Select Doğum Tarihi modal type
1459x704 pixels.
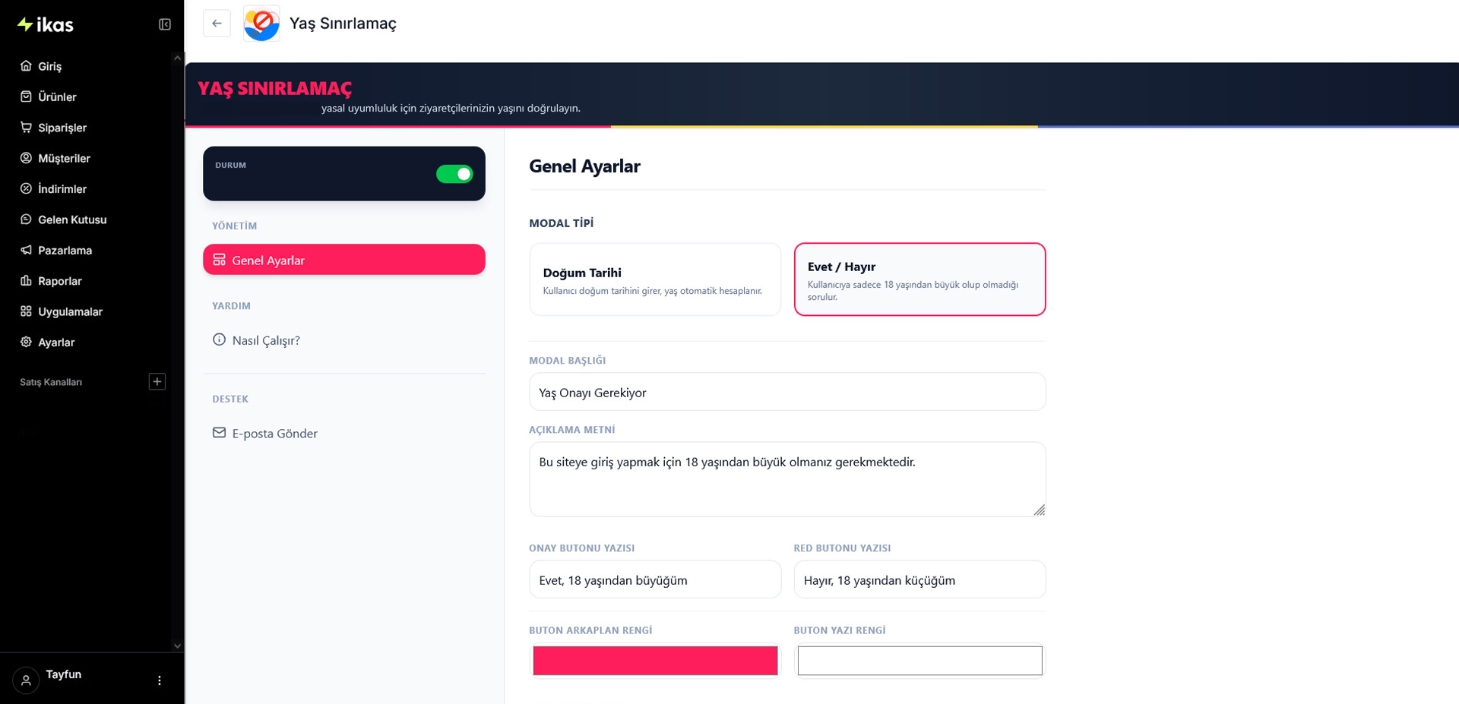click(x=655, y=279)
